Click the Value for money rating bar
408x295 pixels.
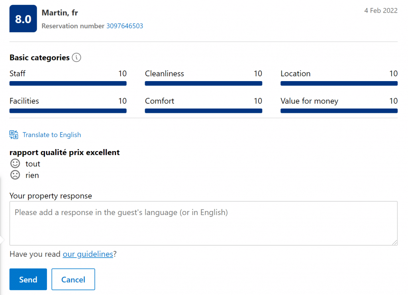339,111
